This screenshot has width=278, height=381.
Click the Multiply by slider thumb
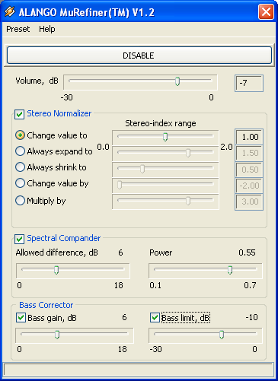(x=188, y=201)
